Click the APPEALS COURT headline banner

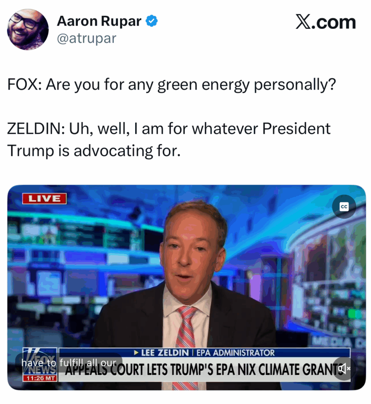point(204,370)
